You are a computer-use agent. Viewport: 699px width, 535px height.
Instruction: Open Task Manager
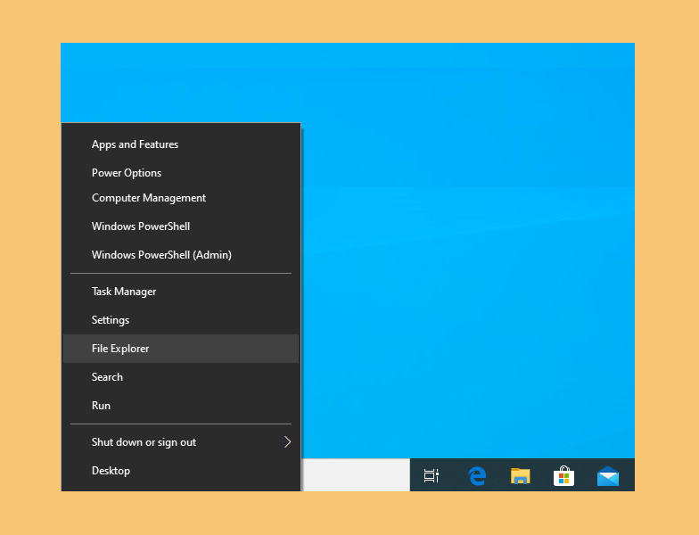click(x=180, y=292)
